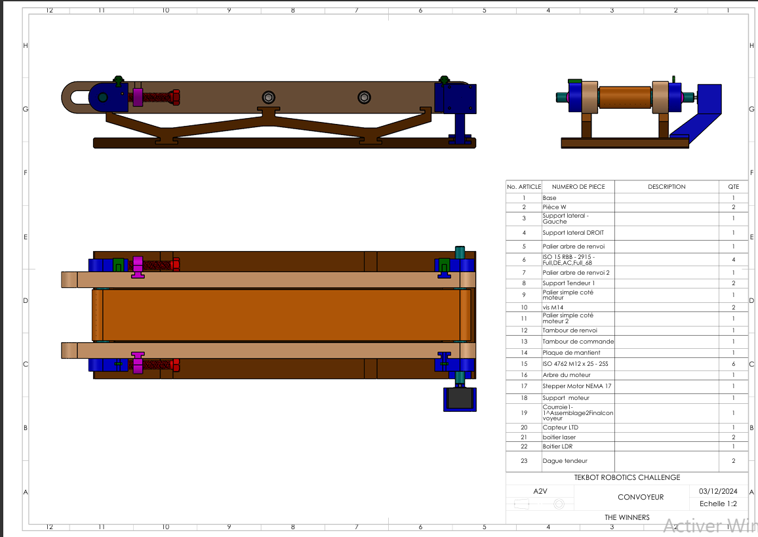Screen dimensions: 758x537
Task: Click the left hex bolt on side rail
Action: [x=268, y=98]
